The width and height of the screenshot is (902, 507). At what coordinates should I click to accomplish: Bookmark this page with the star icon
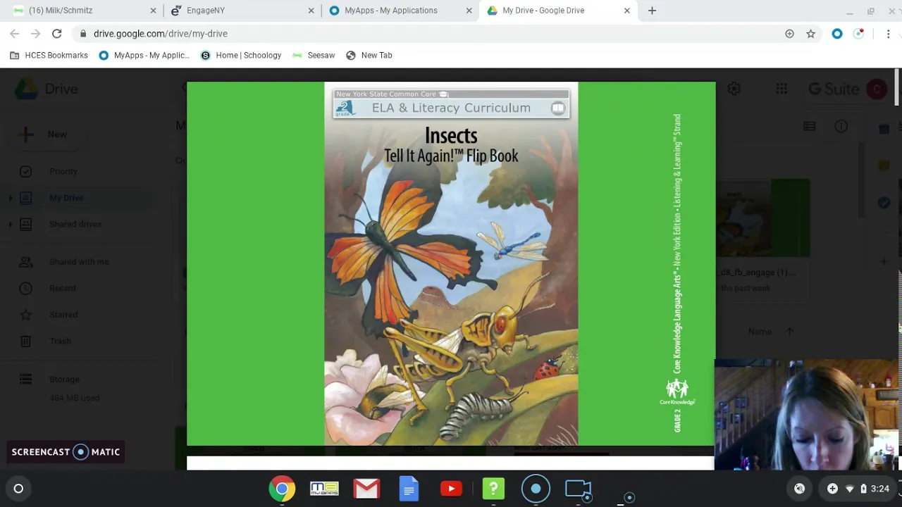point(811,34)
